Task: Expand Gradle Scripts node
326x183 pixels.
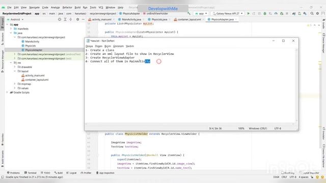Action: 7,93
